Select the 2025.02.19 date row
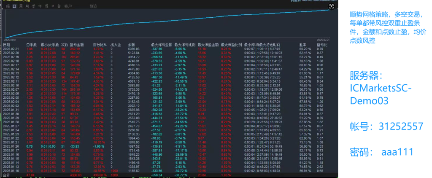This screenshot has height=178, width=432. click(170, 57)
